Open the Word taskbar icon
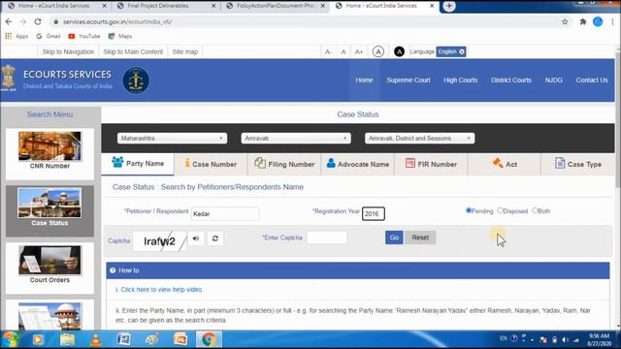The image size is (621, 349). click(123, 339)
